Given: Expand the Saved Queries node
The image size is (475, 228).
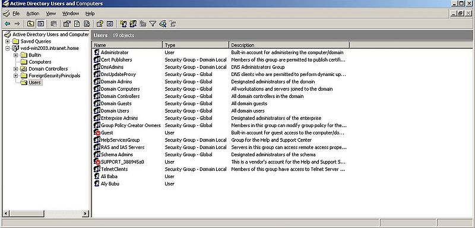Looking at the screenshot, I should [8, 42].
